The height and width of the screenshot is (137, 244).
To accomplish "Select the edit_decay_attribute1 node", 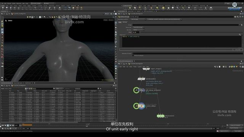I will point(141,90).
